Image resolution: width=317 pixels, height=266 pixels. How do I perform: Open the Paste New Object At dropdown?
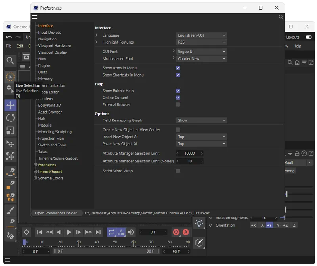point(201,144)
